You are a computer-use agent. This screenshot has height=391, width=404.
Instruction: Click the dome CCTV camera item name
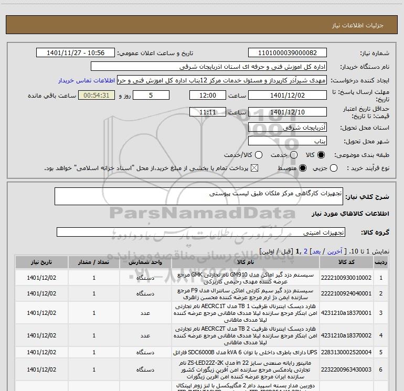246,387
